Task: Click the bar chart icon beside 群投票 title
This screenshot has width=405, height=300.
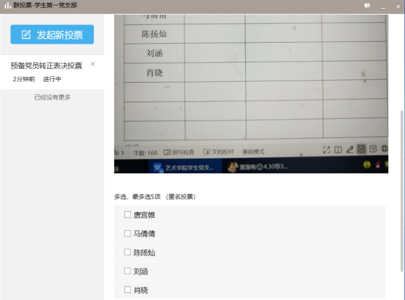Action: pos(7,6)
